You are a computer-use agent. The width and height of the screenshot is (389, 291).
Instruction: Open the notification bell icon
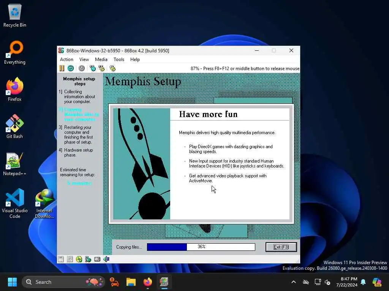(x=363, y=282)
